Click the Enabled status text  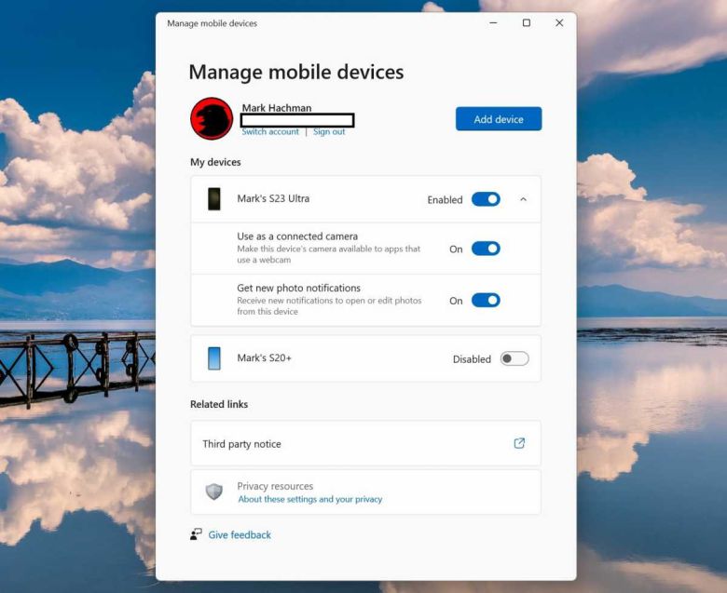pos(446,199)
